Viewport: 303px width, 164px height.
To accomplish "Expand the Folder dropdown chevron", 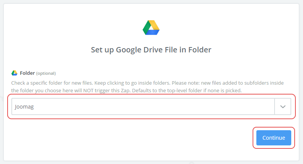I will [283, 107].
